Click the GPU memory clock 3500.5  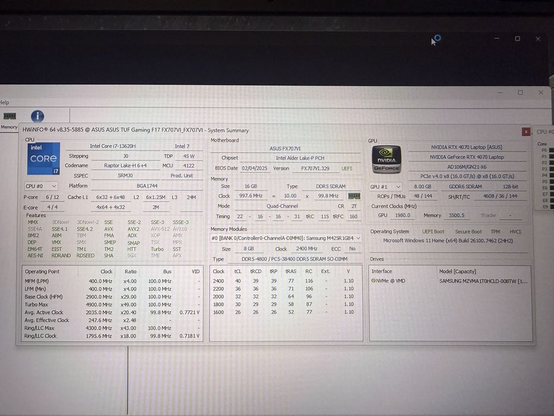click(457, 215)
